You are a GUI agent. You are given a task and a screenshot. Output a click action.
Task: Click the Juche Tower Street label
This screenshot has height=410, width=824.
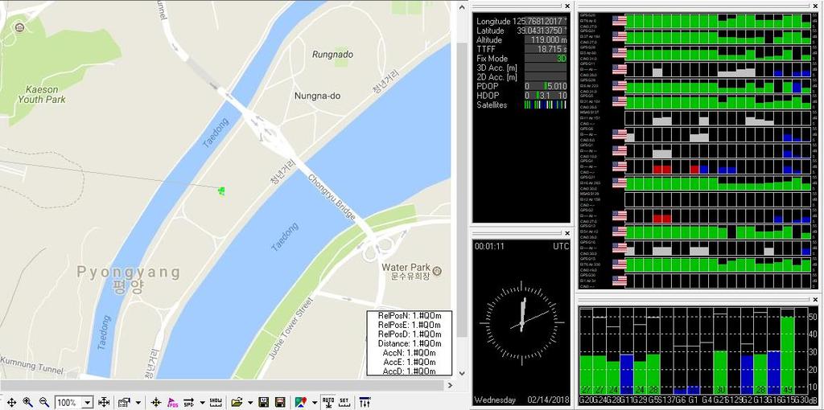[291, 328]
